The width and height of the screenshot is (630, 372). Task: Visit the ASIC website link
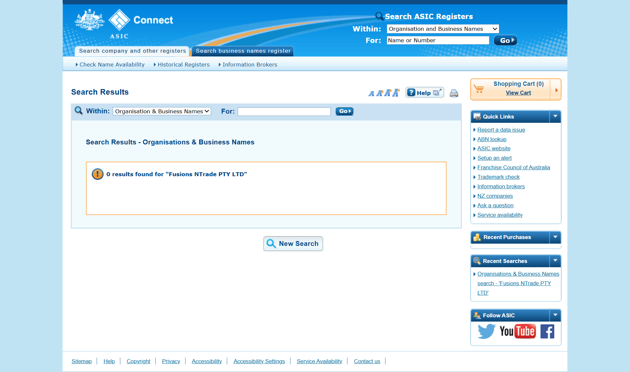[494, 148]
